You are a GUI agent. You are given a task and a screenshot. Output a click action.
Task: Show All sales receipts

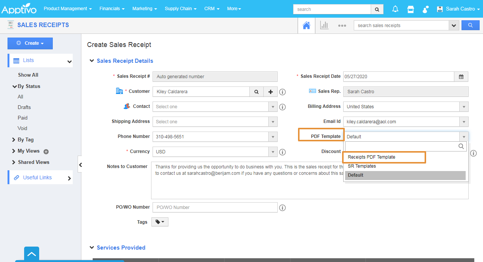(x=28, y=75)
